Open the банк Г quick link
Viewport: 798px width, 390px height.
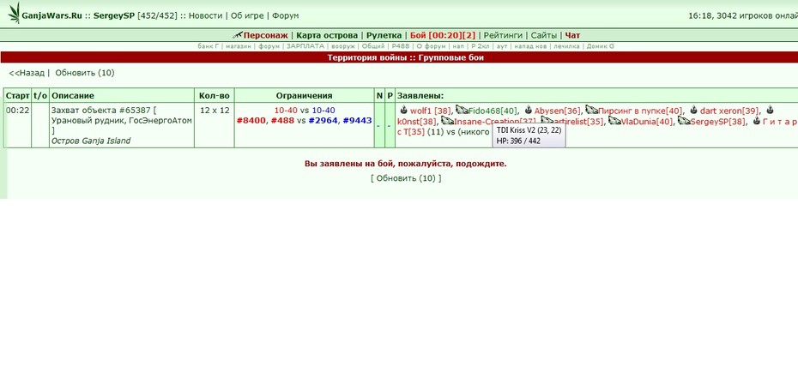209,46
